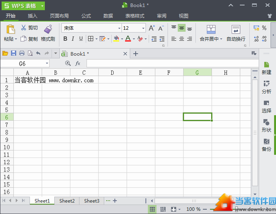Click Merge and Center icon
276x214 pixels.
pyautogui.click(x=211, y=29)
